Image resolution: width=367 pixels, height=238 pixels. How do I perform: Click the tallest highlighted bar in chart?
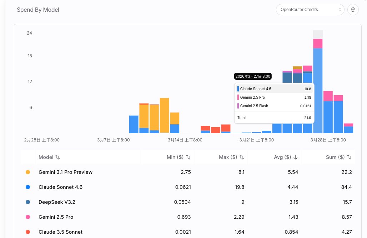[x=318, y=89]
